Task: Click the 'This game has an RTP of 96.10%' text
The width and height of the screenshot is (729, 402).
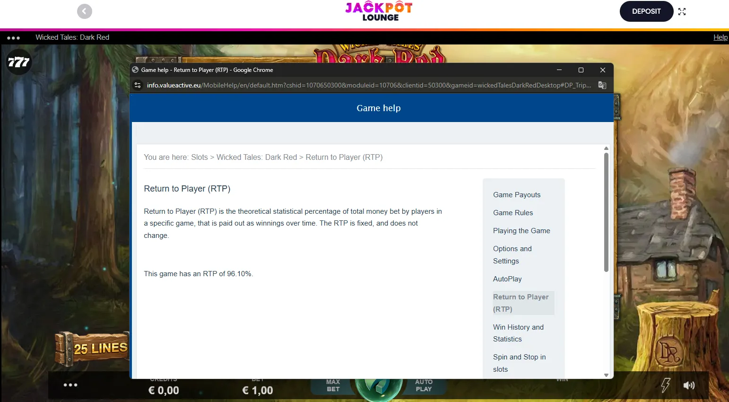Action: (x=199, y=274)
